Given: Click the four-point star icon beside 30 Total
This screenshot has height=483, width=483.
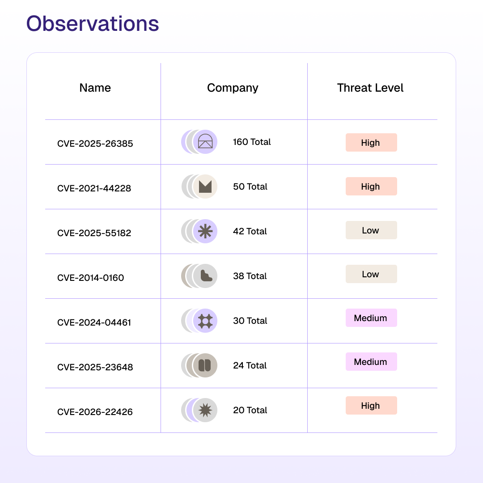Looking at the screenshot, I should click(205, 321).
